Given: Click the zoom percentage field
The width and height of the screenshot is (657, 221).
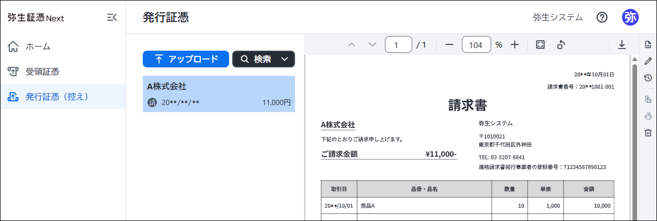Looking at the screenshot, I should (x=476, y=45).
